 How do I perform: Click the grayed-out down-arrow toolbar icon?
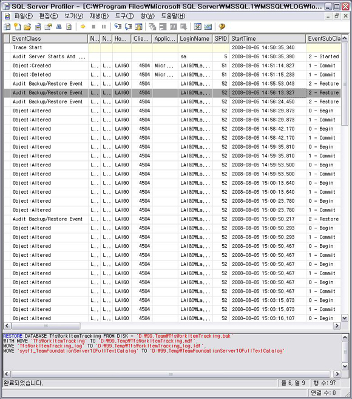pos(183,27)
